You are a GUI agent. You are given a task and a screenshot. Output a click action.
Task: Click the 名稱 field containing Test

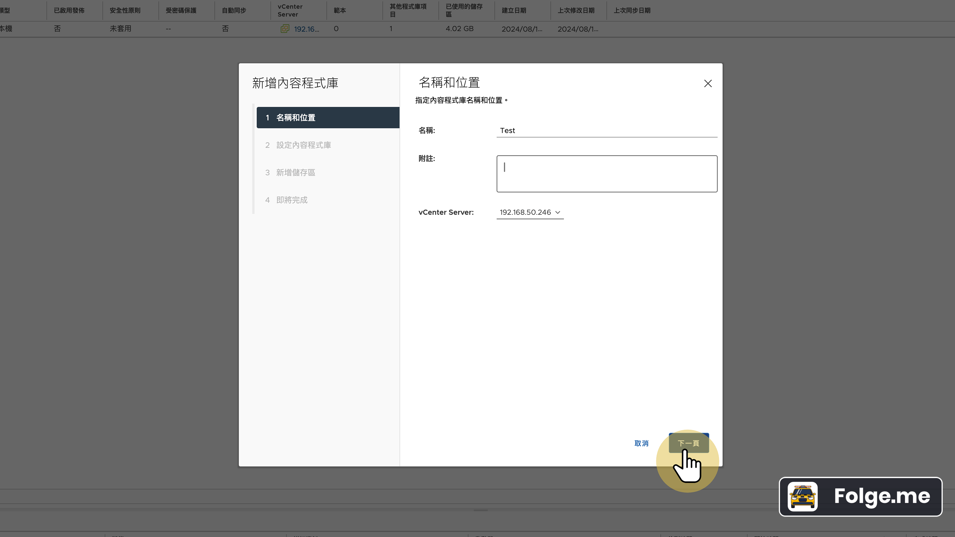[606, 130]
